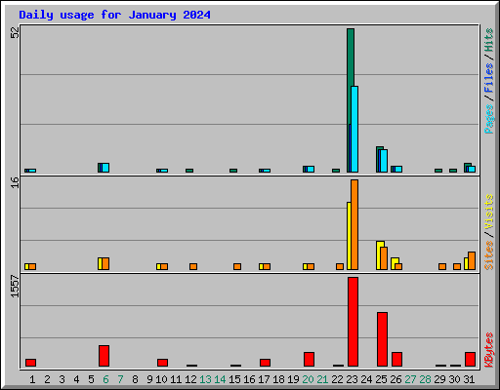Click day label '31' on the x-axis
Viewport: 500px width, 390px height.
point(469,379)
